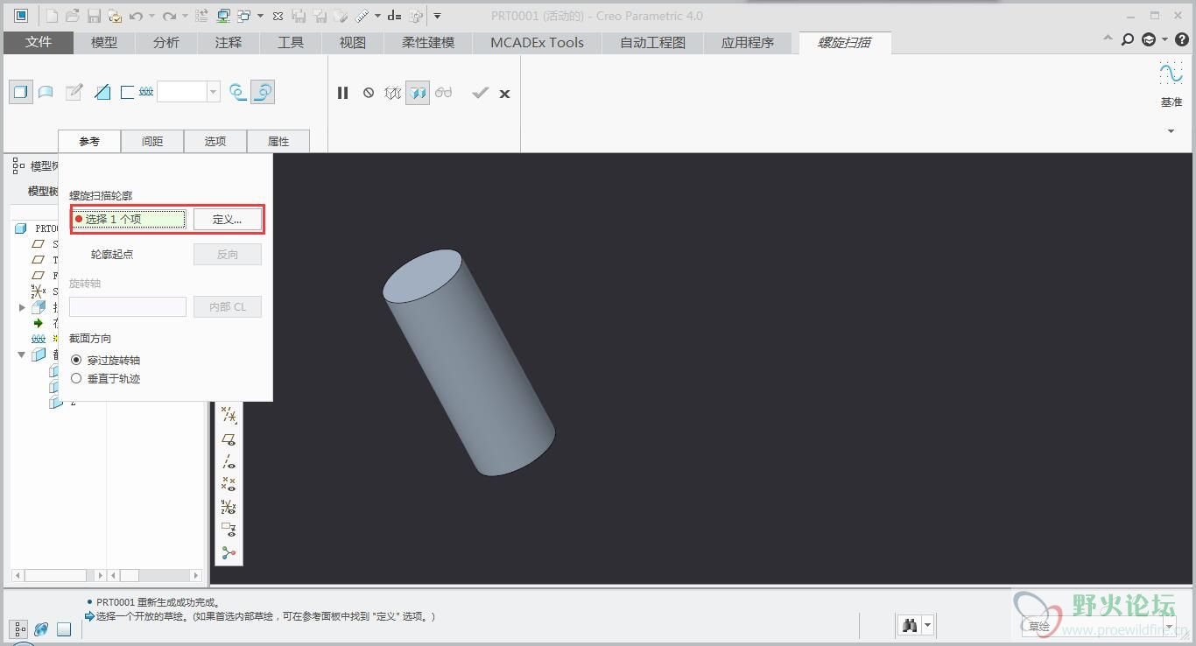Open the quick access customize dropdown
This screenshot has width=1196, height=646.
pyautogui.click(x=437, y=16)
